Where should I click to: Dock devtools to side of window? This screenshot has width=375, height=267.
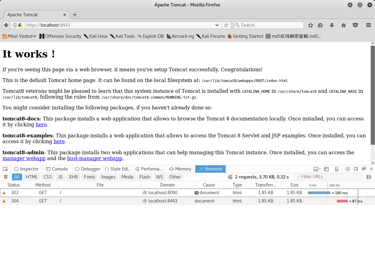click(356, 169)
